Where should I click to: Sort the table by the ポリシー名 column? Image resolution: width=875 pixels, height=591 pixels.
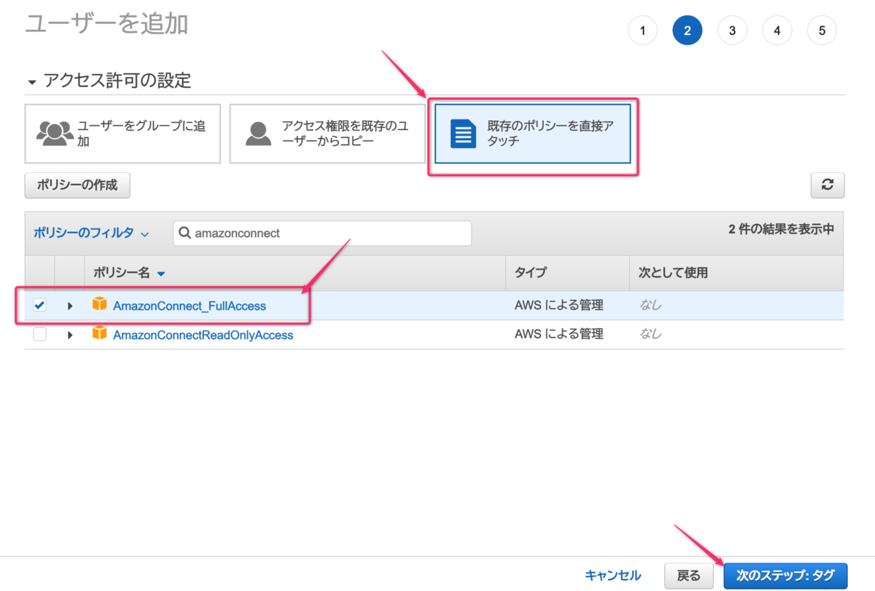(x=130, y=273)
